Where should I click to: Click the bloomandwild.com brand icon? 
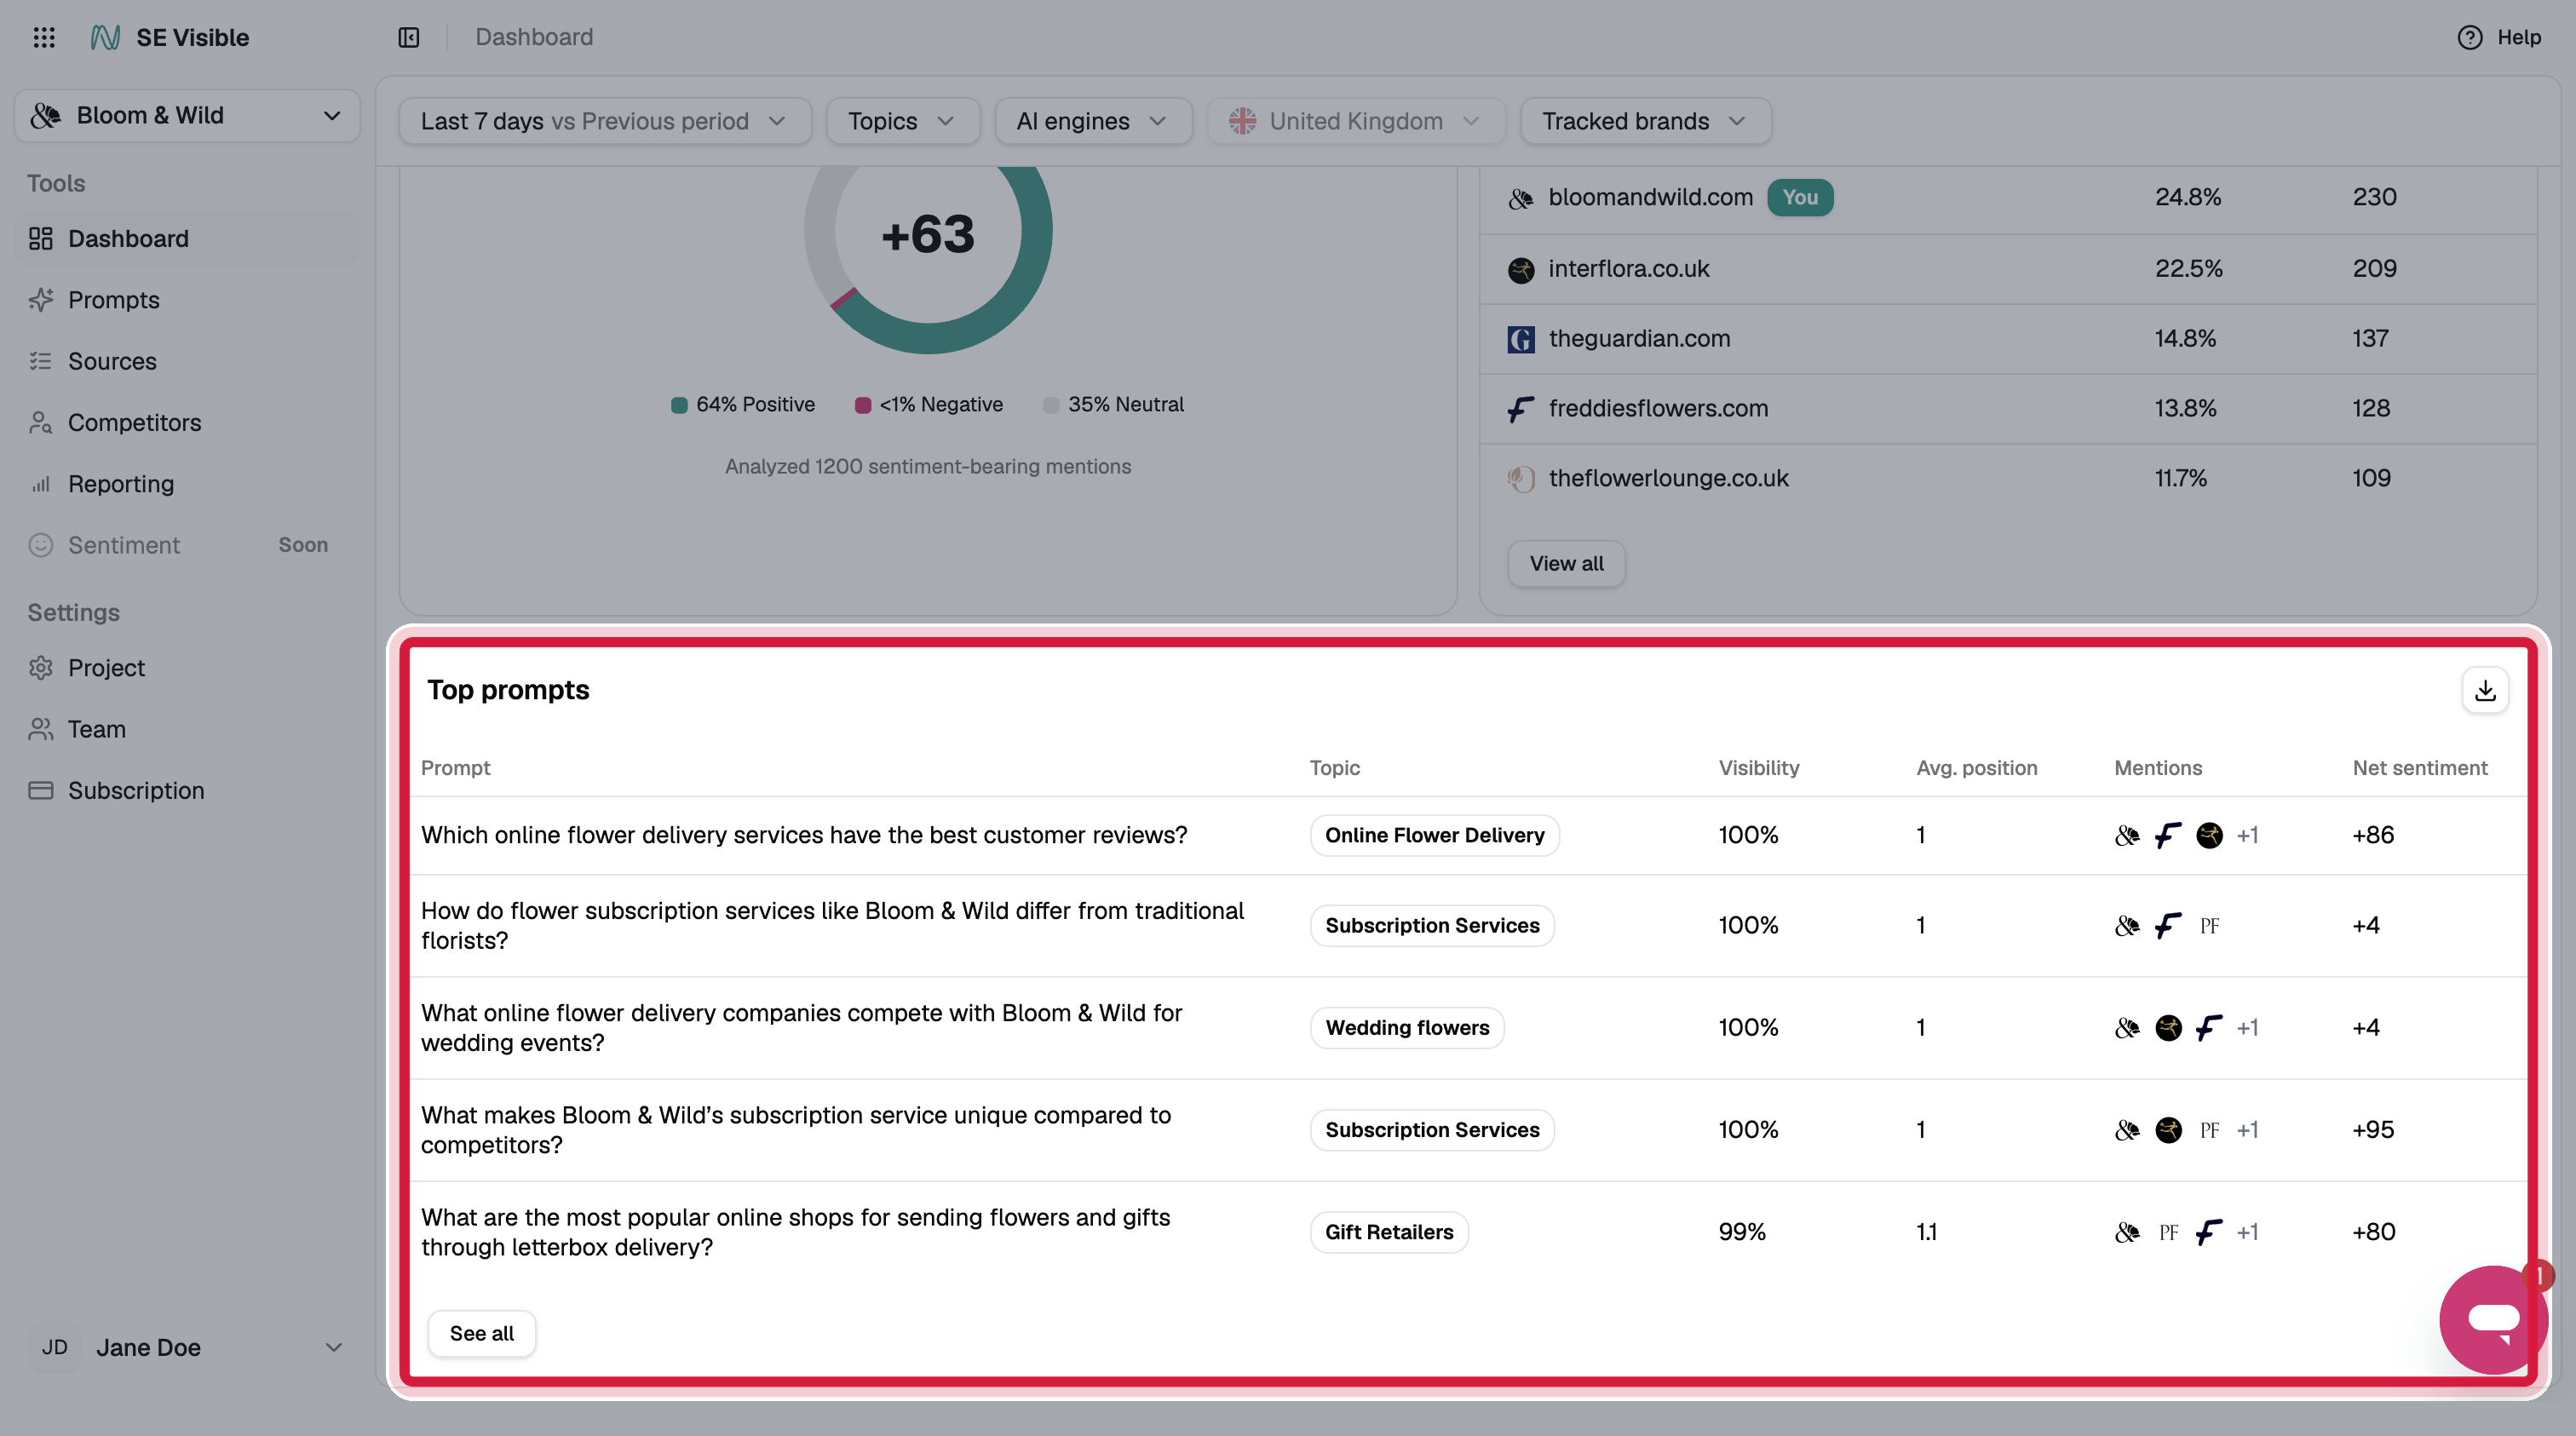click(1521, 198)
